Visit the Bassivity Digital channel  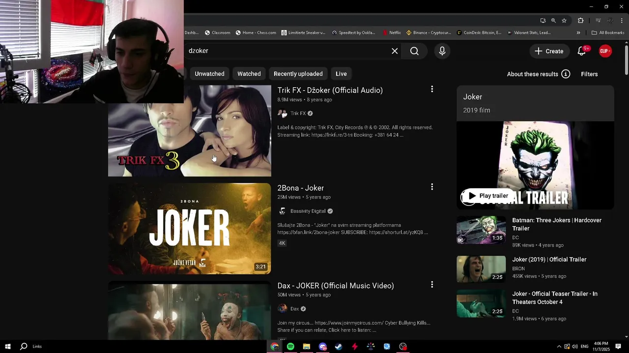pos(308,211)
